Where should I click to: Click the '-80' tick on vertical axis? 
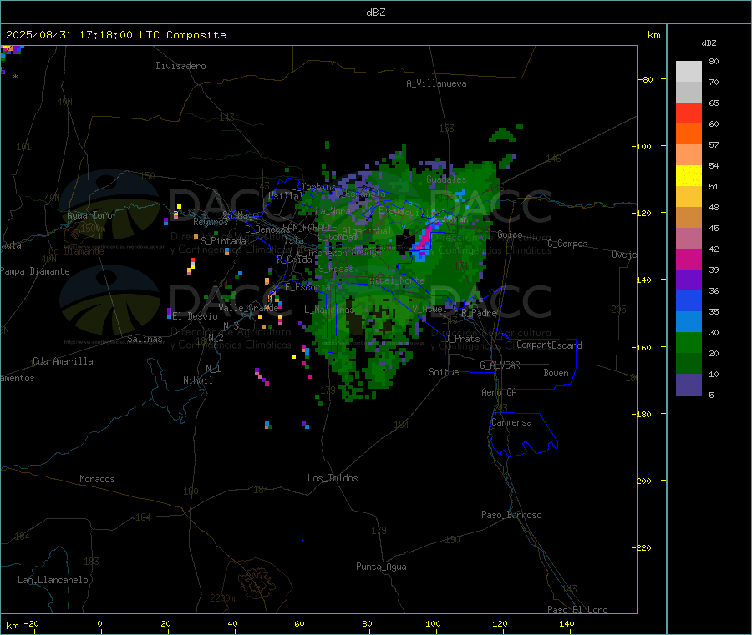coord(646,79)
